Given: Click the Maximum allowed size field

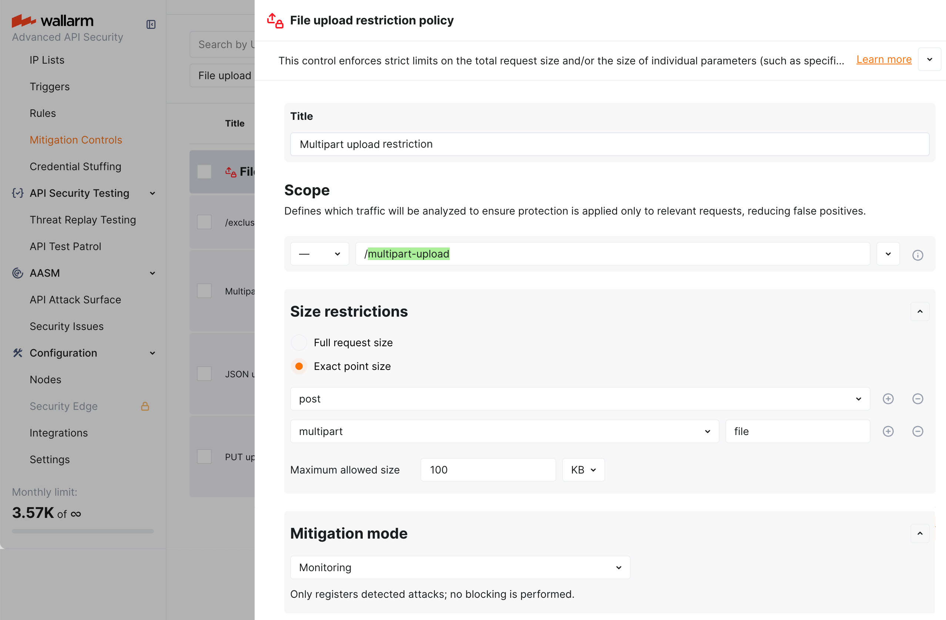Looking at the screenshot, I should tap(488, 470).
